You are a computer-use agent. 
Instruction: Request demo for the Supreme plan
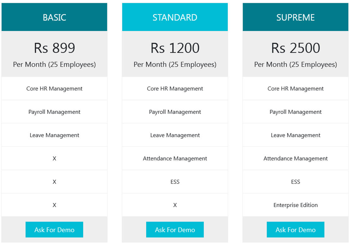pyautogui.click(x=295, y=230)
